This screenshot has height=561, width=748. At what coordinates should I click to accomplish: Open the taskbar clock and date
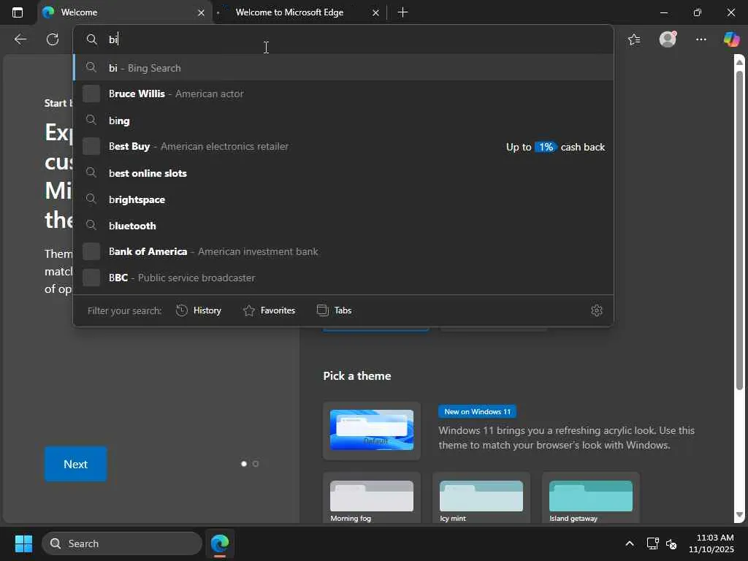point(711,543)
